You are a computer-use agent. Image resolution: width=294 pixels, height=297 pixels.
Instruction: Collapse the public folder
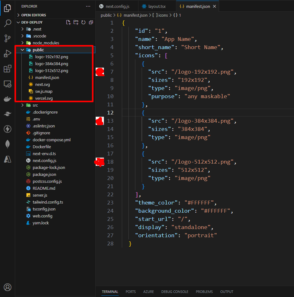(55, 50)
